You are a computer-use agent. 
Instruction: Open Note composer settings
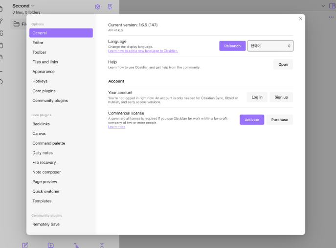(x=61, y=172)
